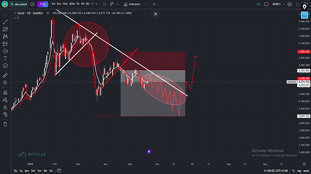311x174 pixels.
Task: Enter fullscreen mode
Action: click(x=298, y=4)
